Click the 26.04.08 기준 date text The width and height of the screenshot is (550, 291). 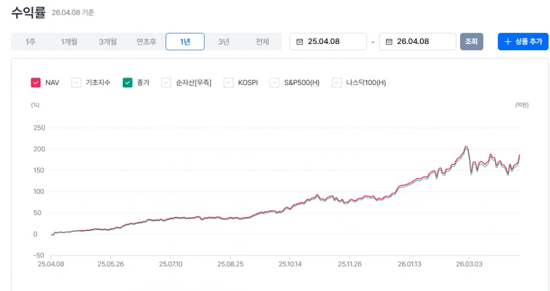pyautogui.click(x=73, y=13)
